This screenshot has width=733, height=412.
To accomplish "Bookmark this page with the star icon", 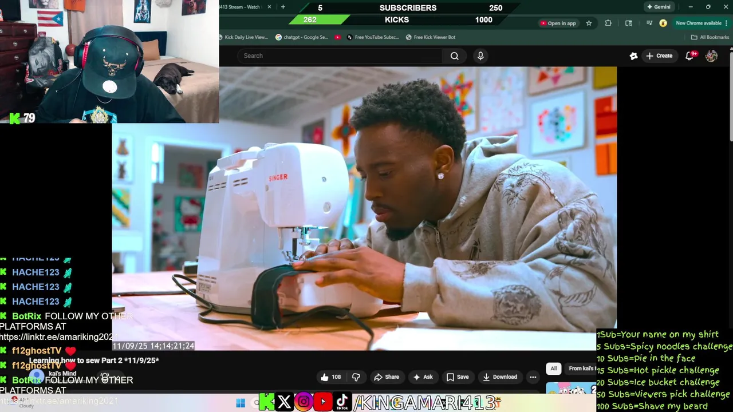I will click(x=589, y=23).
